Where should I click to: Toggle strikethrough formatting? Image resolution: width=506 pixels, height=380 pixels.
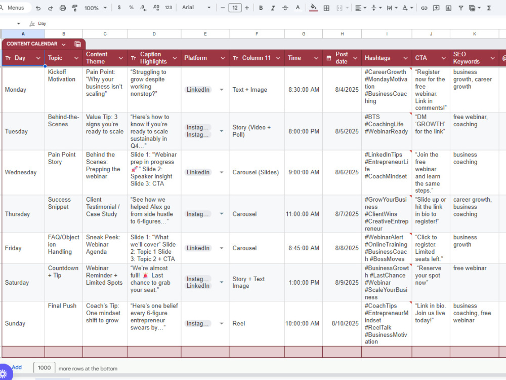[285, 8]
